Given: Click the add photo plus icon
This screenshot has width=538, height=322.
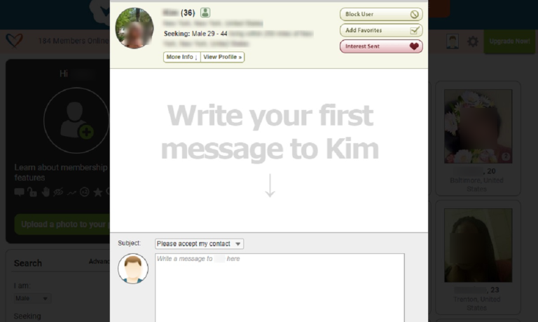Looking at the screenshot, I should (86, 132).
